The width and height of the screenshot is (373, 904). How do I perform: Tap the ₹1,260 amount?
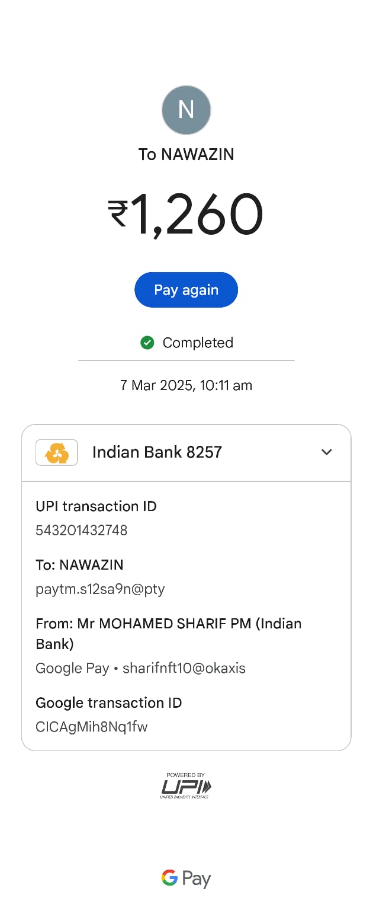coord(186,215)
